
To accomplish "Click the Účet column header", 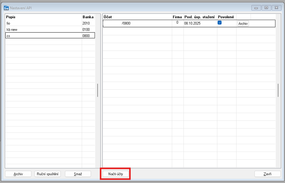I will pos(137,17).
